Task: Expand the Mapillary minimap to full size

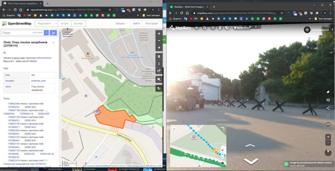Action: [x=222, y=129]
